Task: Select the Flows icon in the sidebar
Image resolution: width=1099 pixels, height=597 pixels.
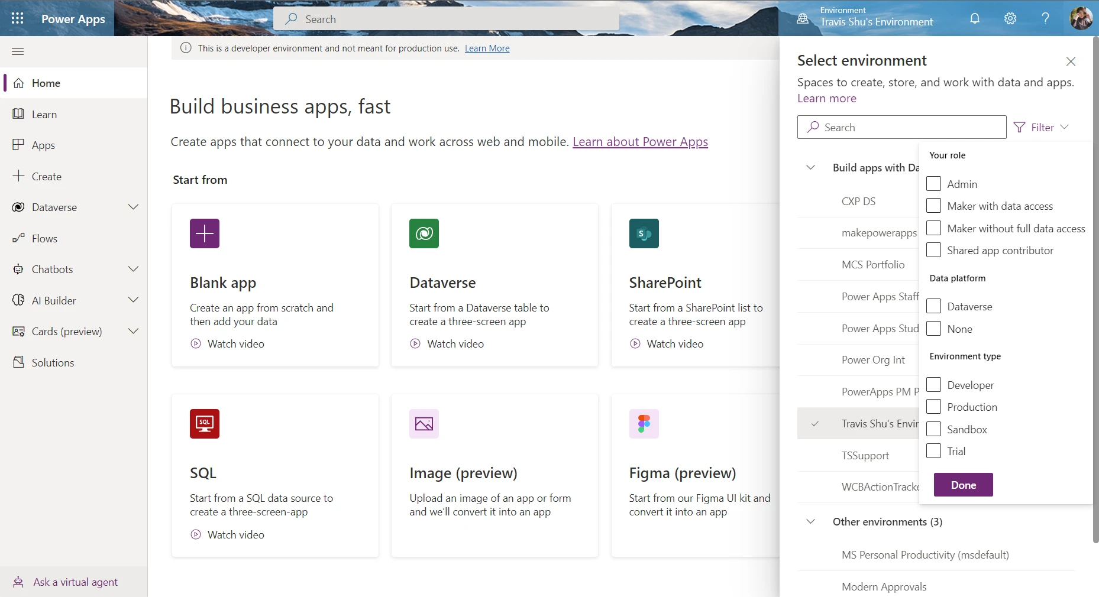Action: (x=18, y=238)
